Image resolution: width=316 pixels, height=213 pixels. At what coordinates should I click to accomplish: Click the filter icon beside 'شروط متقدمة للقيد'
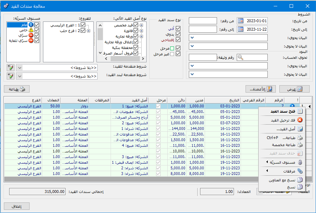point(11,68)
